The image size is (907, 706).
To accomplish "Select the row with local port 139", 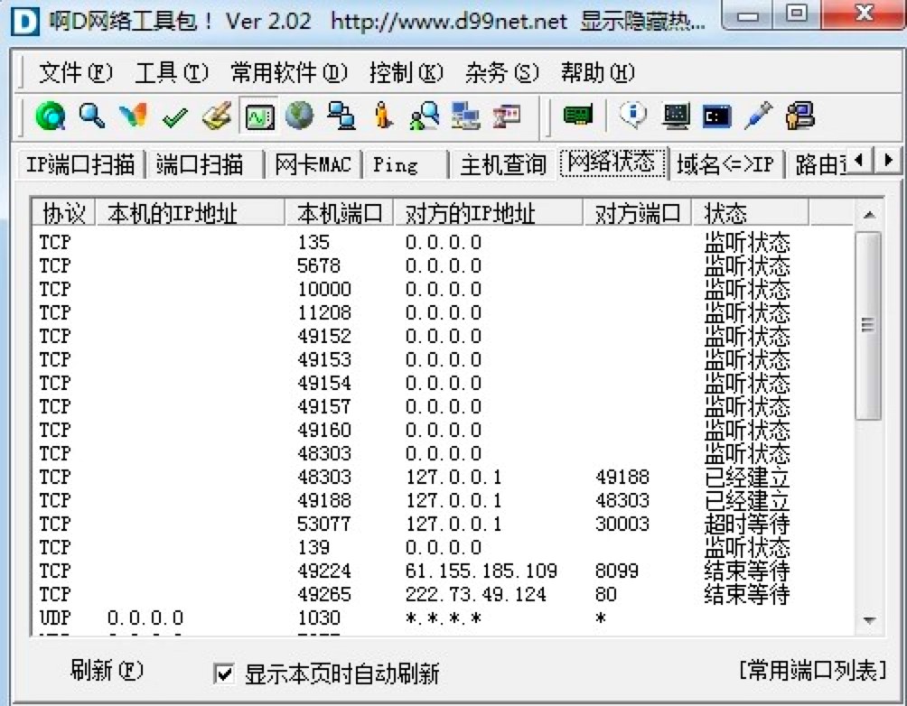I will (x=443, y=547).
